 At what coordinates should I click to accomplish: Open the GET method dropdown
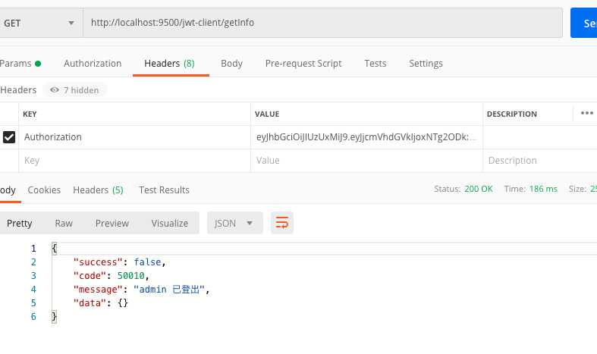tap(41, 23)
